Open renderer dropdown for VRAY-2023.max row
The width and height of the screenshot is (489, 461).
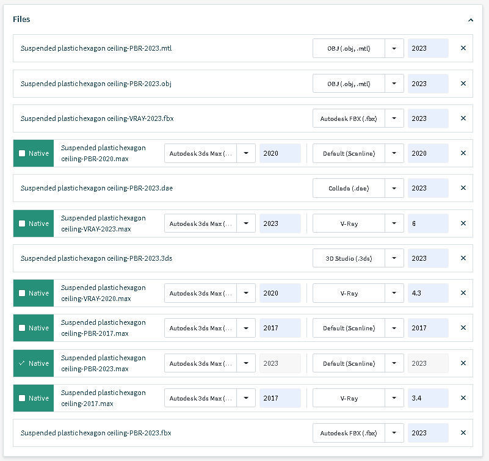pos(394,223)
